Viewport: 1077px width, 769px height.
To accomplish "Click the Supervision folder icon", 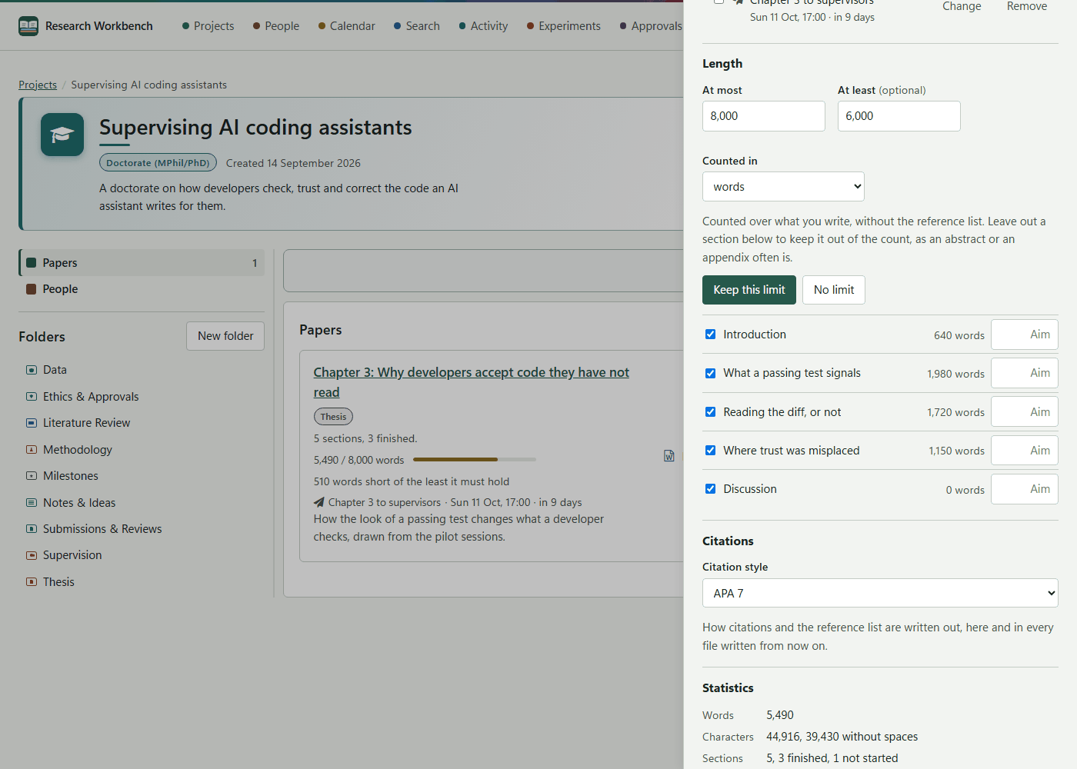I will pyautogui.click(x=32, y=555).
